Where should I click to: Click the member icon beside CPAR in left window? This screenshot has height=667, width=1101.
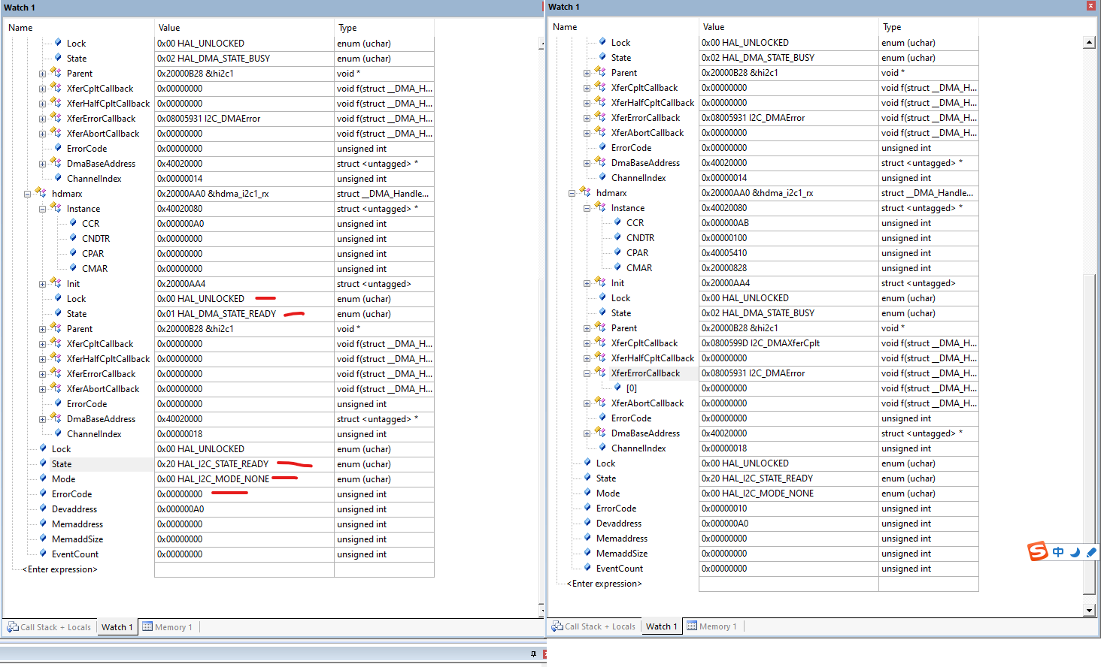pyautogui.click(x=73, y=253)
